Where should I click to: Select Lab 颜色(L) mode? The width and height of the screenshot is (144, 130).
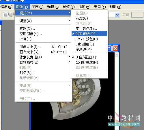click(x=89, y=44)
